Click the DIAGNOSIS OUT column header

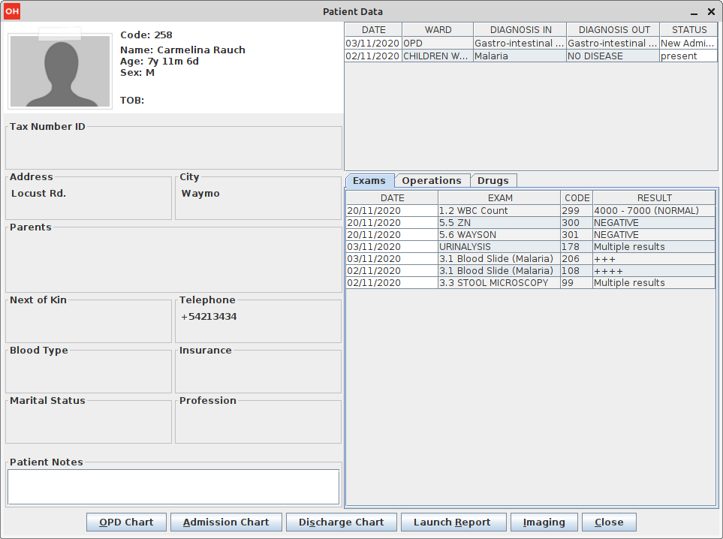613,30
